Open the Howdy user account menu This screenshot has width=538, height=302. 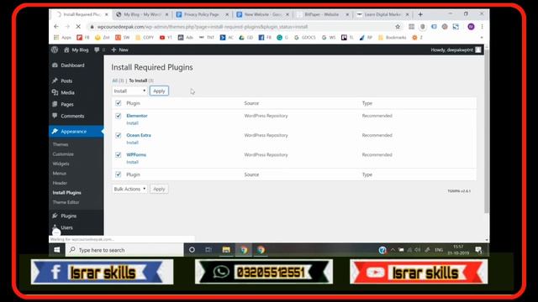(x=456, y=49)
